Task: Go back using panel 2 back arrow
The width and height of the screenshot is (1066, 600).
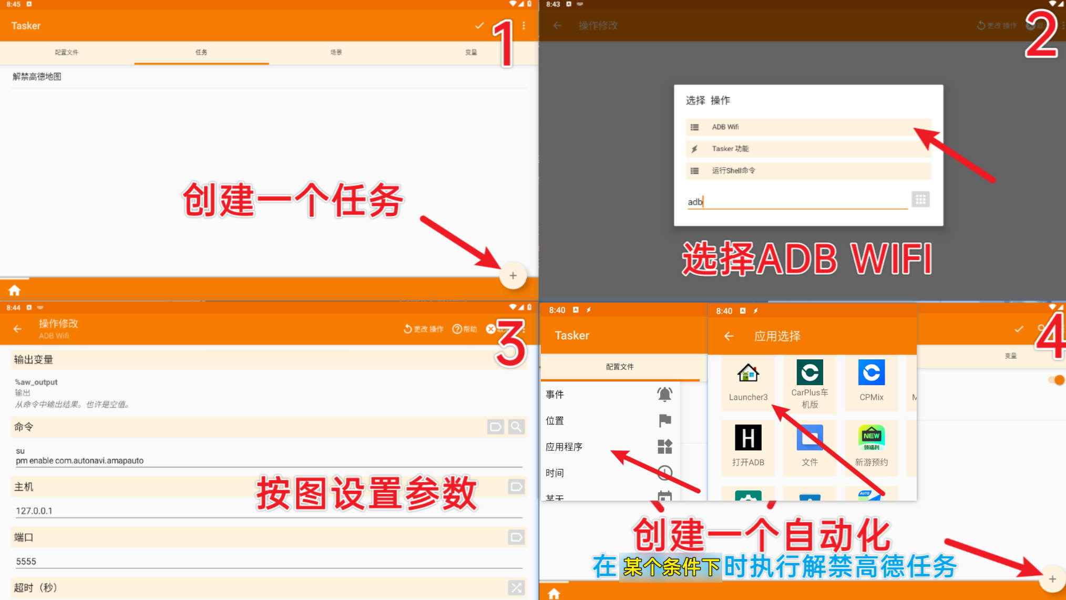Action: pos(557,25)
